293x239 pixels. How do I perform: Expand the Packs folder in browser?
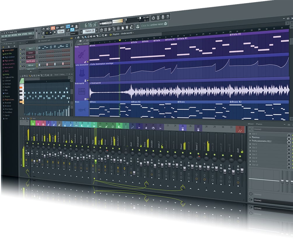[6, 93]
